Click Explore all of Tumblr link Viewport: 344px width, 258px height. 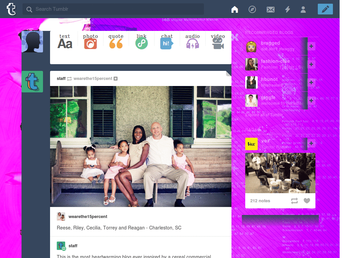pos(264,115)
